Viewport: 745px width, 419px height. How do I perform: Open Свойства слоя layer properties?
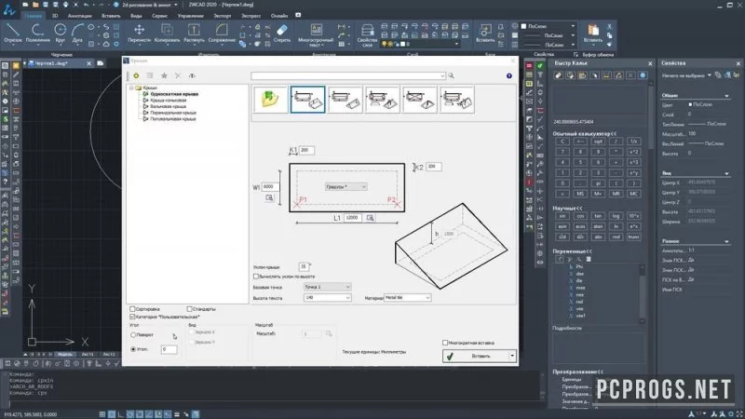[367, 35]
